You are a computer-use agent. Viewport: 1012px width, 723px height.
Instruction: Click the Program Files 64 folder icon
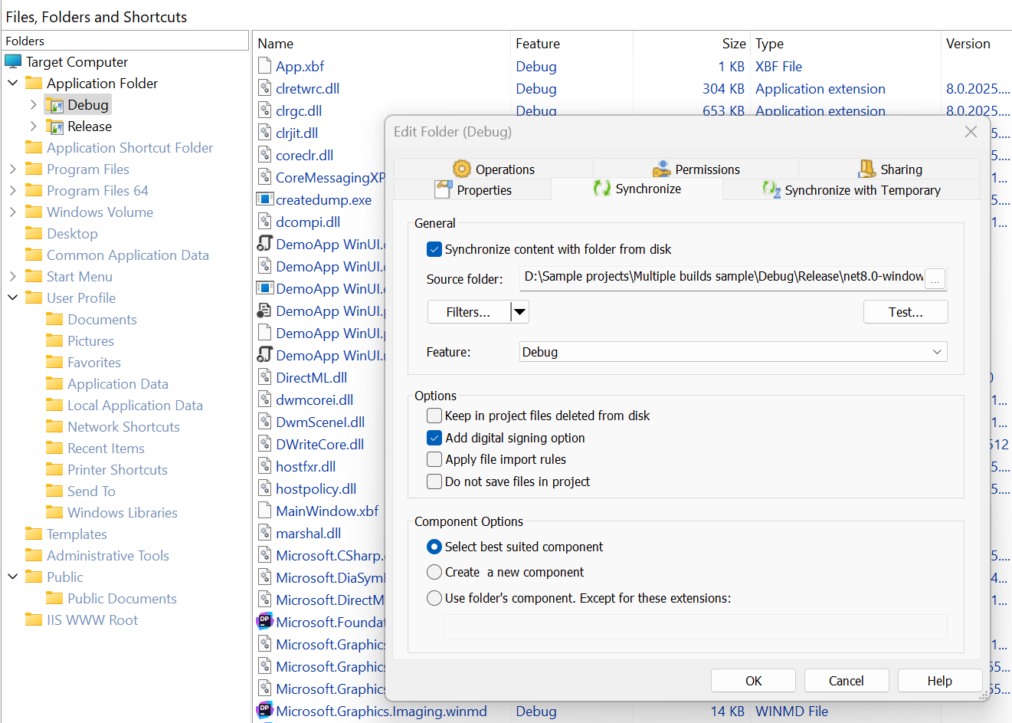tap(34, 190)
